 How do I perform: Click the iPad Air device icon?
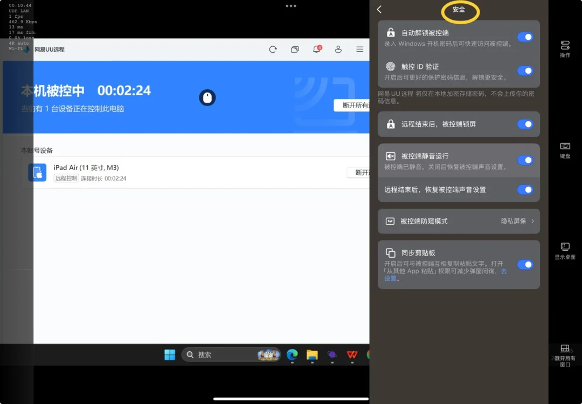pyautogui.click(x=38, y=173)
